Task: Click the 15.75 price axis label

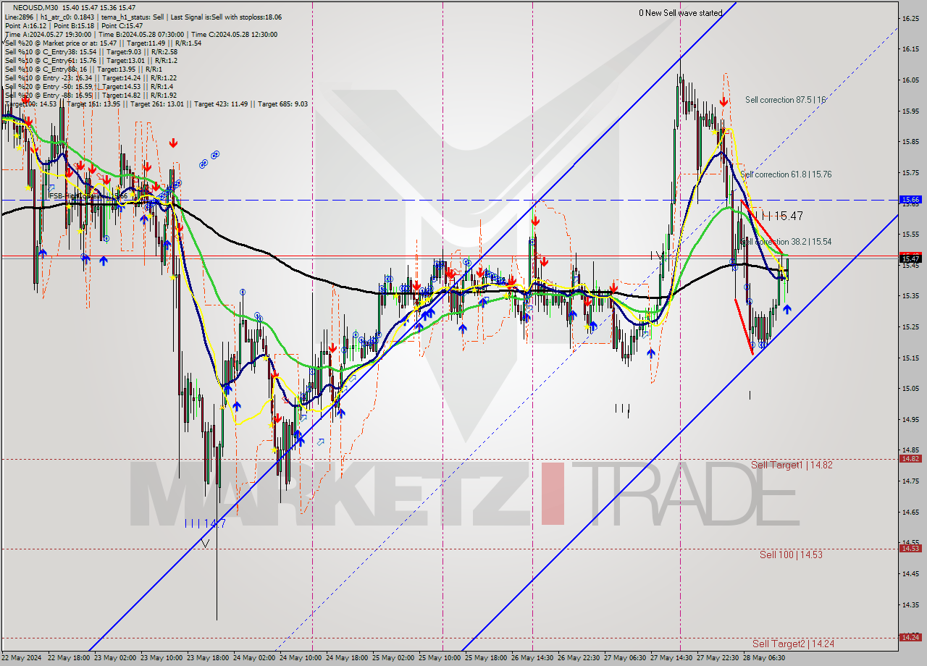Action: point(911,173)
